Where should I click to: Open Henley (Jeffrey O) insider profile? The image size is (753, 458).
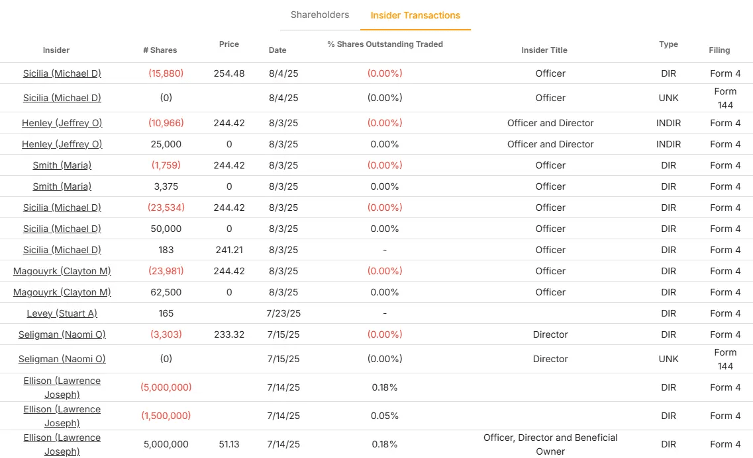pyautogui.click(x=62, y=123)
